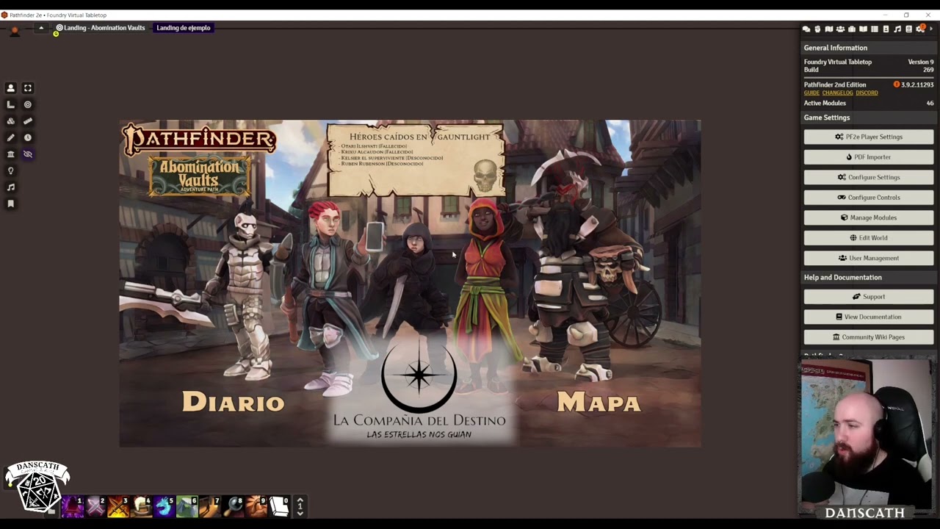Open the Game Settings gear tab

tap(919, 29)
